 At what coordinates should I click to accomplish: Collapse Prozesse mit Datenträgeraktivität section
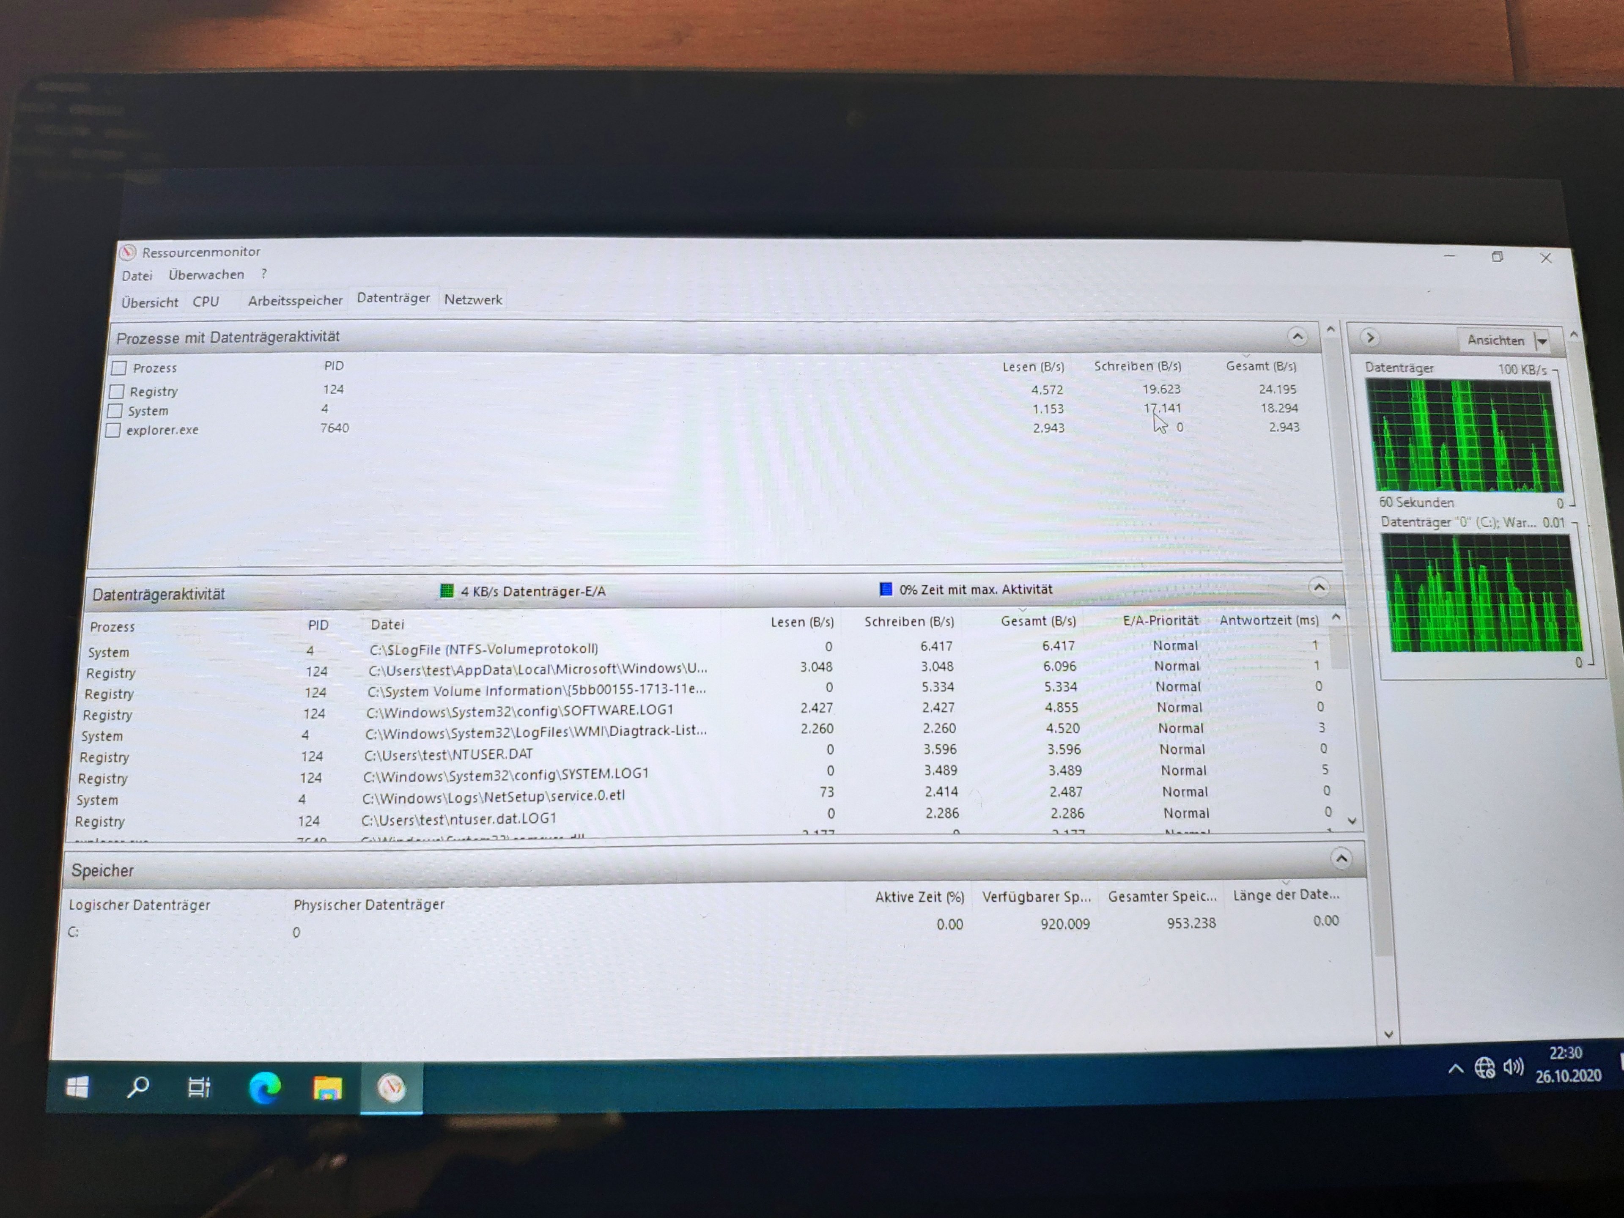click(x=1297, y=337)
